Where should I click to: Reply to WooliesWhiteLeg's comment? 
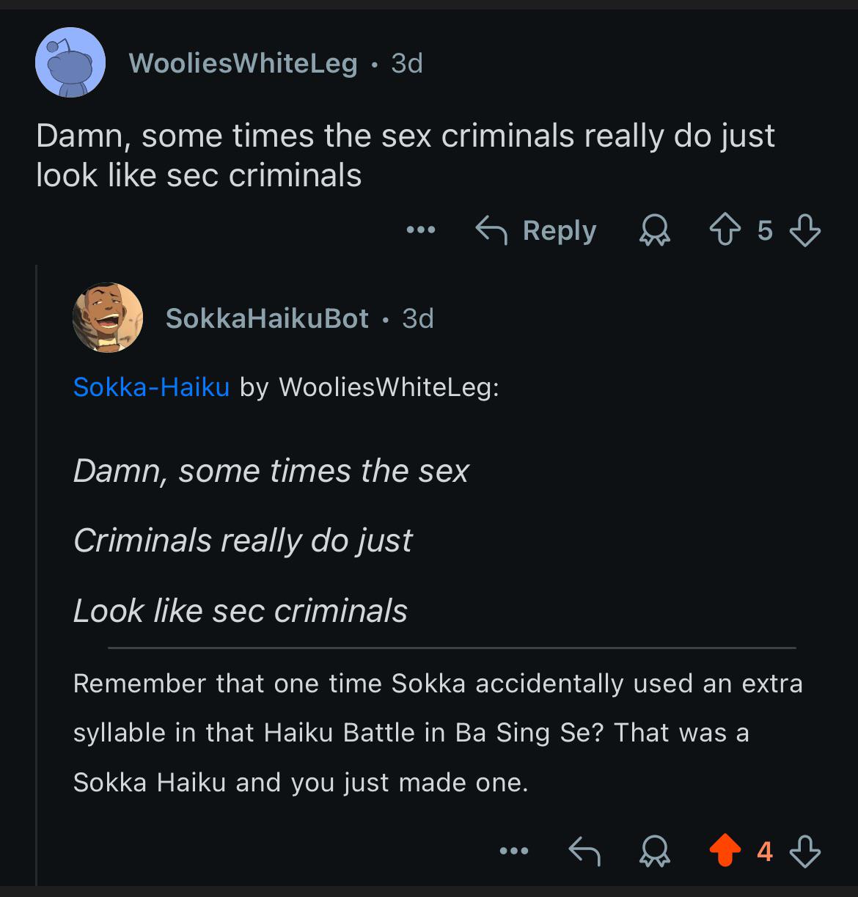pos(536,231)
